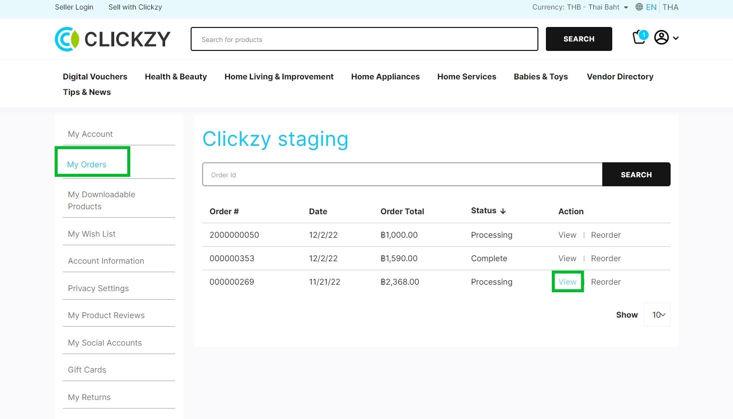The width and height of the screenshot is (733, 419).
Task: Click the order SEARCH button
Action: pyautogui.click(x=636, y=174)
